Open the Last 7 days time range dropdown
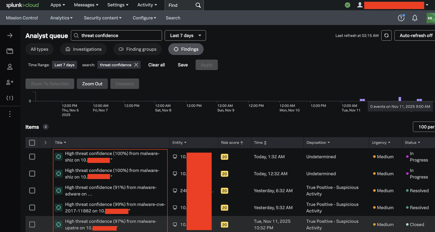Screen dimensions: 435x232 (185, 35)
